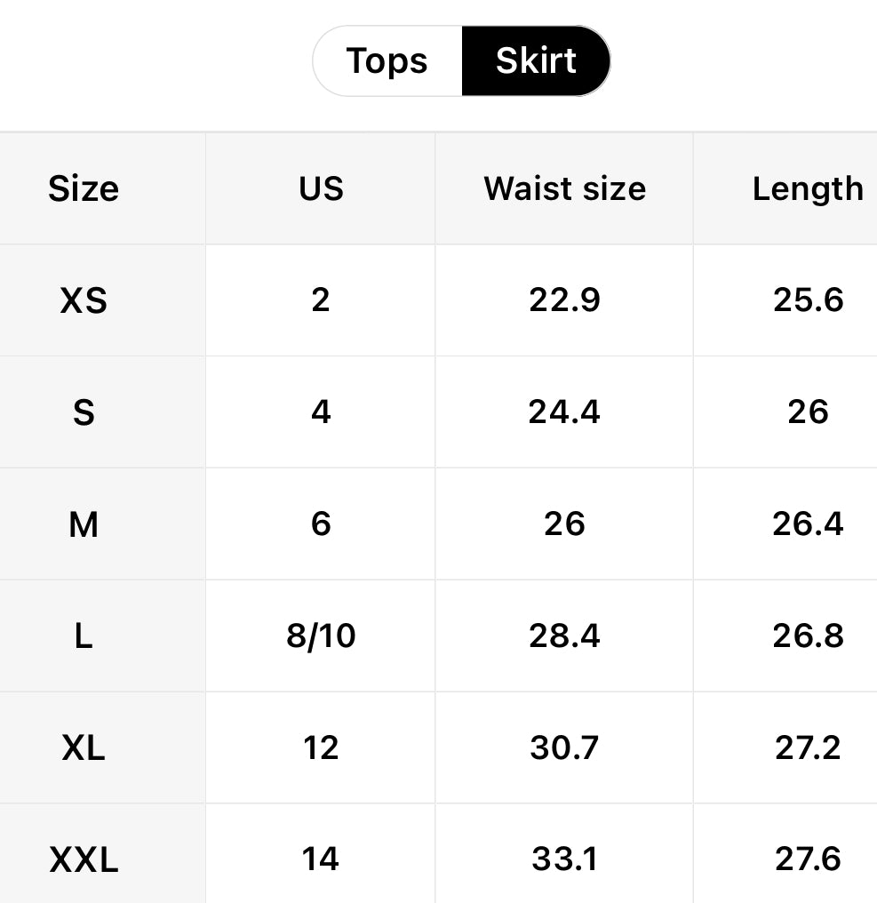The height and width of the screenshot is (903, 877).
Task: Select the M size row label
Action: 84,524
